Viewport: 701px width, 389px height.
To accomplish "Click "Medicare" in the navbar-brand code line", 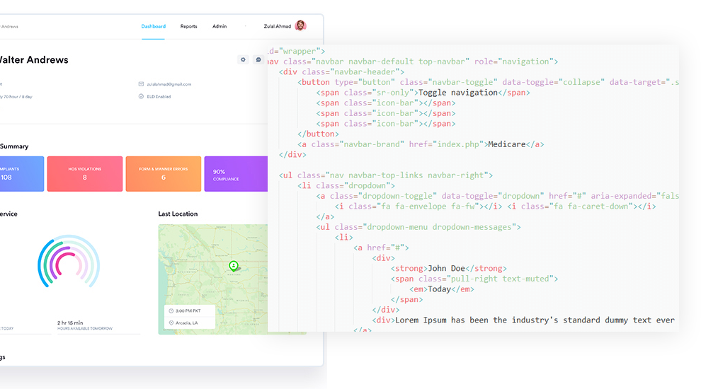I will point(506,144).
